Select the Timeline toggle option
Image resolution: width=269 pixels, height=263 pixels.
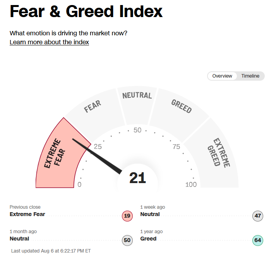[x=250, y=76]
